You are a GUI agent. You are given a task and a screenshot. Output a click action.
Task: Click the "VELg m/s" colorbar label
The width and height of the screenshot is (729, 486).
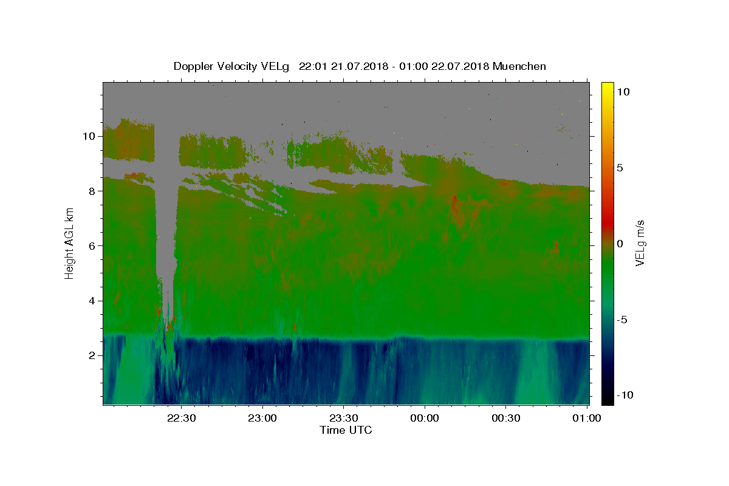[x=640, y=243]
